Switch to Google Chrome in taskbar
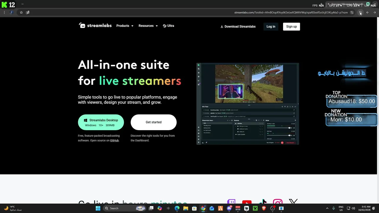The image size is (379, 213). pos(203,208)
